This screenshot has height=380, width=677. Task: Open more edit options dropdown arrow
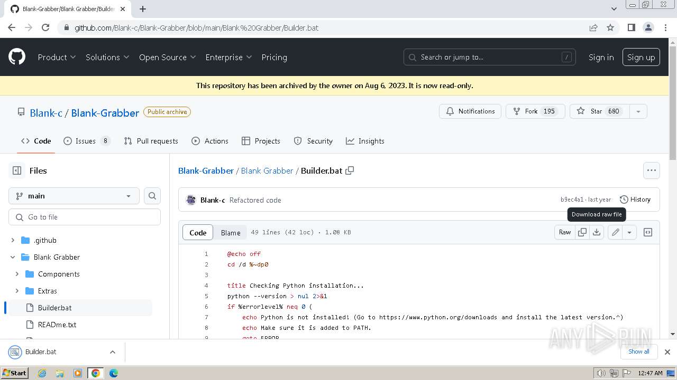tap(629, 232)
